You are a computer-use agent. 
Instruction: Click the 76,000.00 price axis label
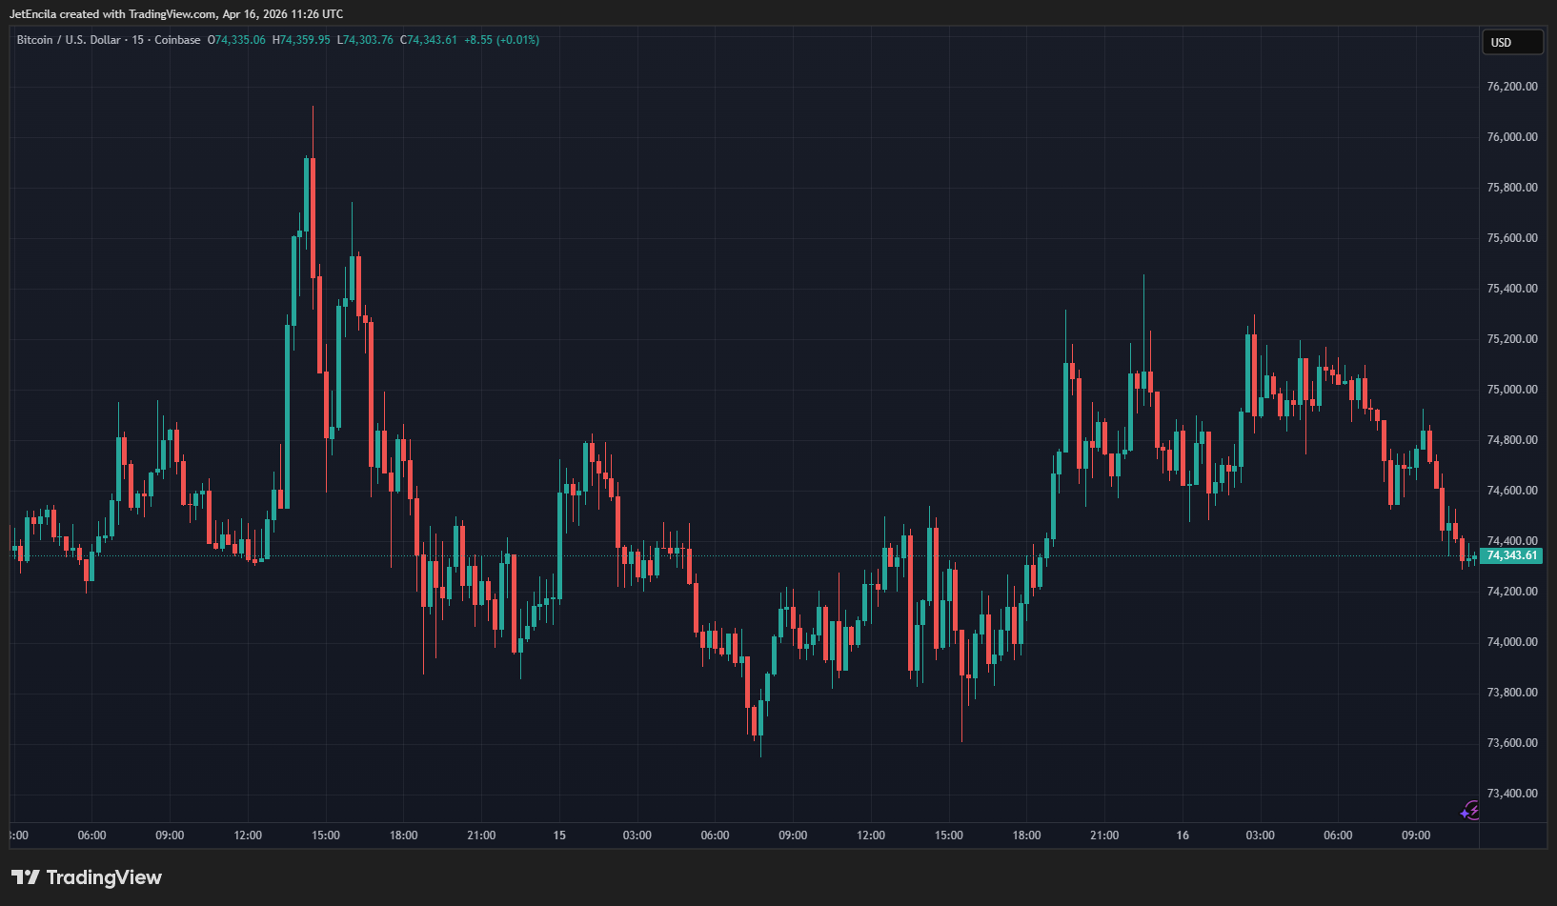[x=1512, y=137]
